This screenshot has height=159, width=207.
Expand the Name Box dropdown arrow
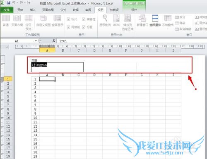click(x=36, y=41)
